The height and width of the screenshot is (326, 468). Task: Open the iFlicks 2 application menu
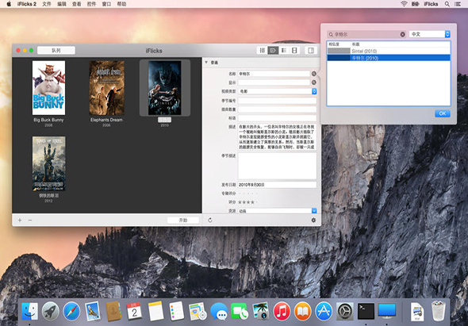27,4
